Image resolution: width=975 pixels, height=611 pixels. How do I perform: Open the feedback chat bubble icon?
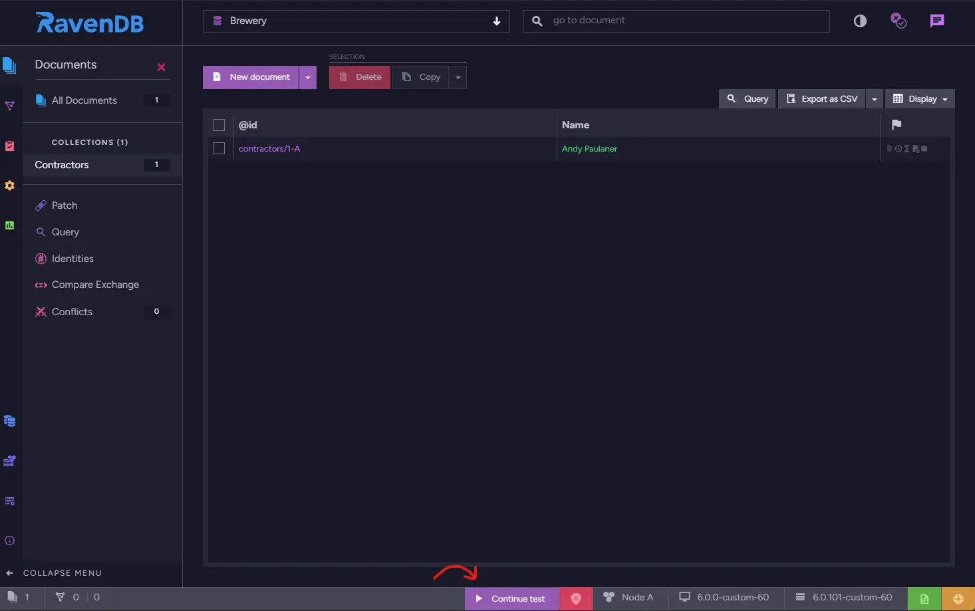tap(937, 21)
